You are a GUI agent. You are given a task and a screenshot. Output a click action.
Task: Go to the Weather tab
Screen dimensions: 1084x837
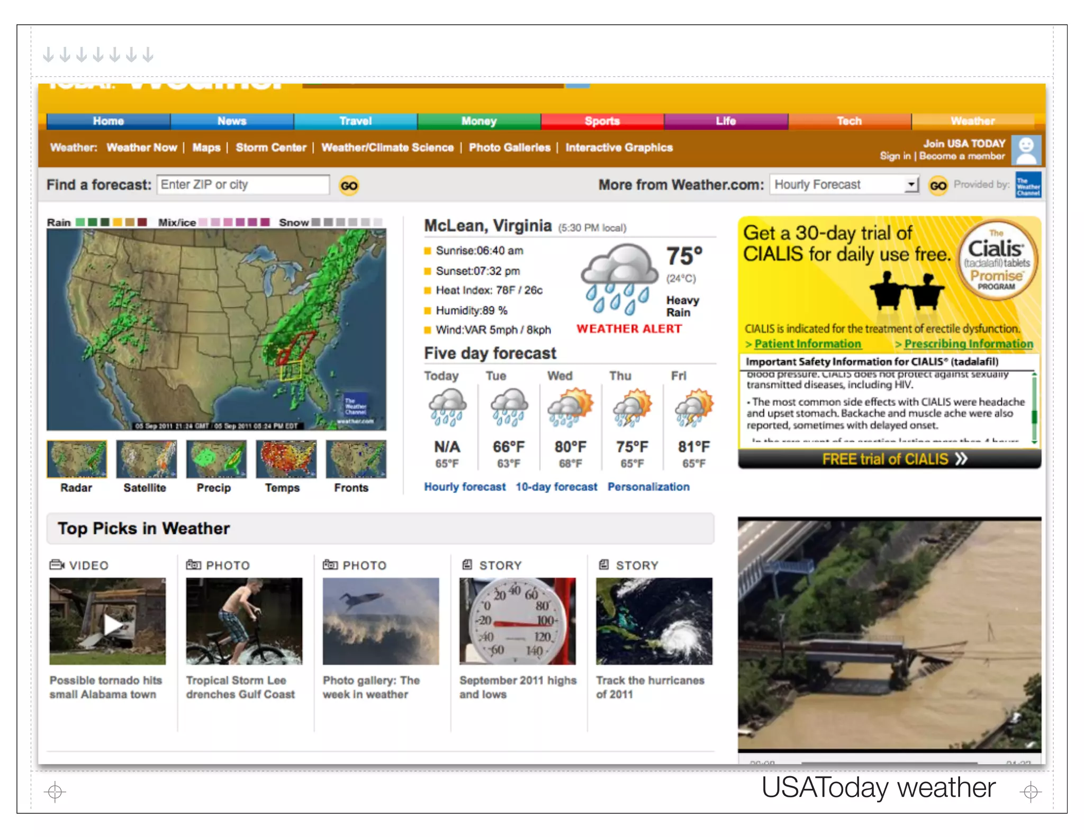(973, 121)
